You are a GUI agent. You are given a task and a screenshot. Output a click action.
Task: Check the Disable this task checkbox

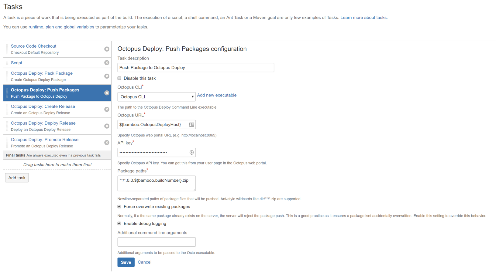click(119, 78)
